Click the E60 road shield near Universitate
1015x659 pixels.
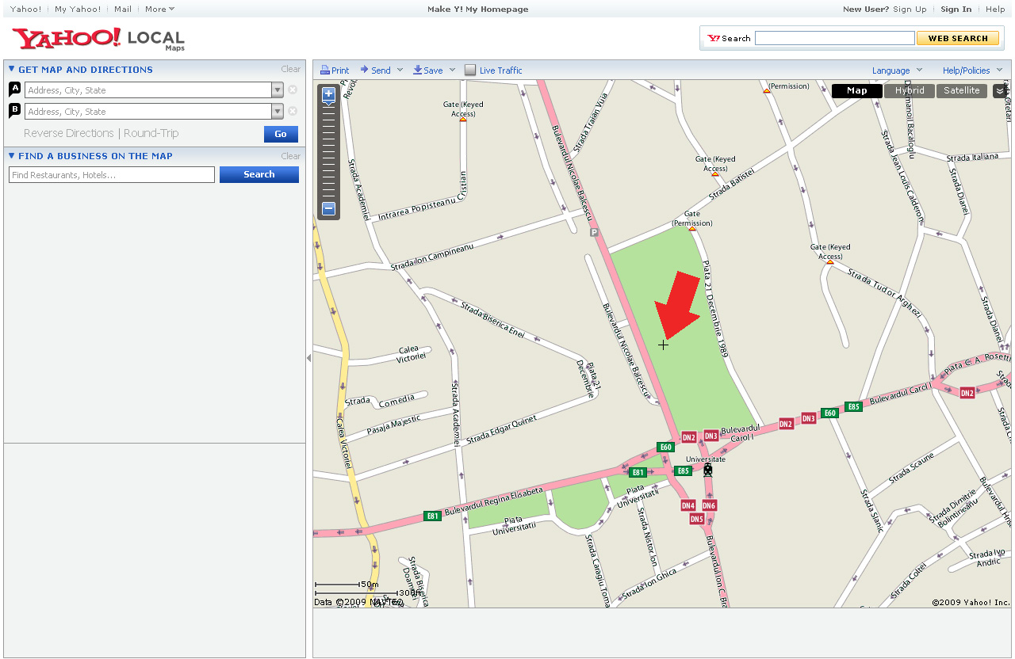[666, 448]
